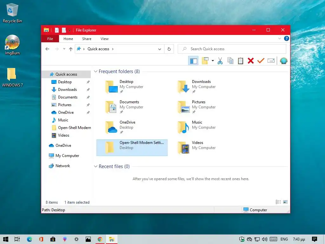Click the volume speaker tray icon
Screen dimensions: 325x244
point(265,239)
